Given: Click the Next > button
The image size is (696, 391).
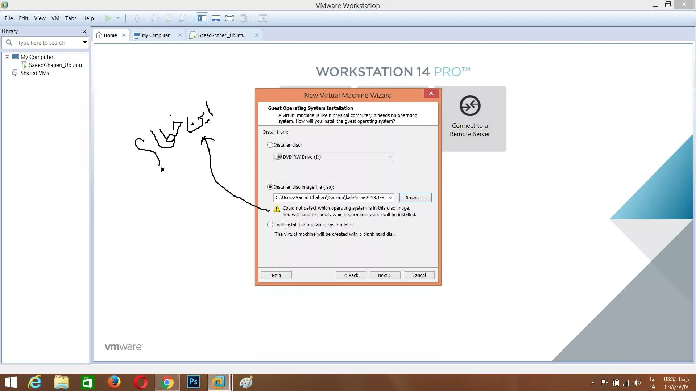Looking at the screenshot, I should pyautogui.click(x=385, y=275).
